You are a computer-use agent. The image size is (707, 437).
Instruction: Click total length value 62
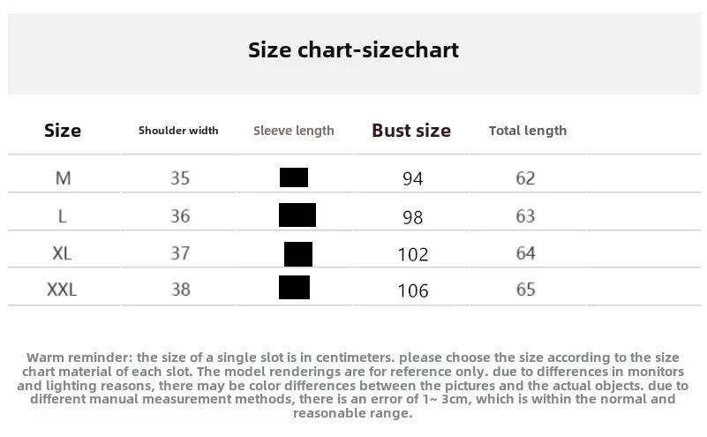(525, 178)
